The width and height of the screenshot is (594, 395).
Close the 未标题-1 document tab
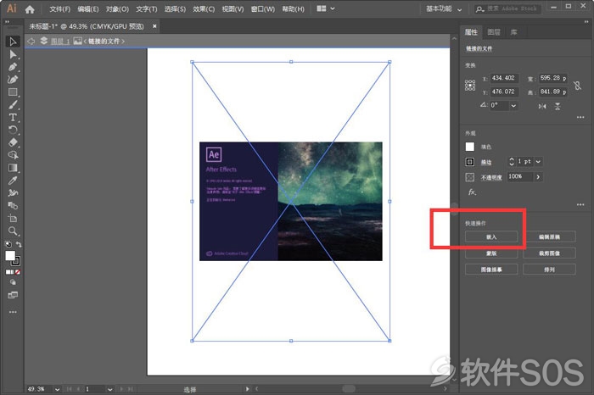pyautogui.click(x=154, y=26)
